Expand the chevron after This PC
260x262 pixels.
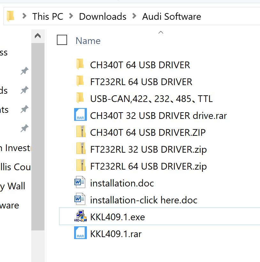[x=71, y=16]
